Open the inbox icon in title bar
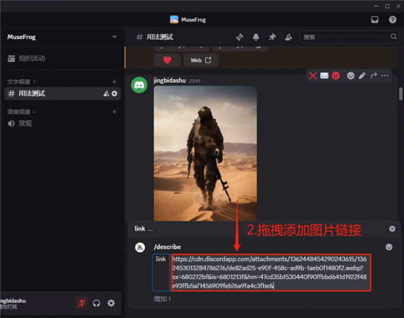The width and height of the screenshot is (404, 318). [x=375, y=20]
